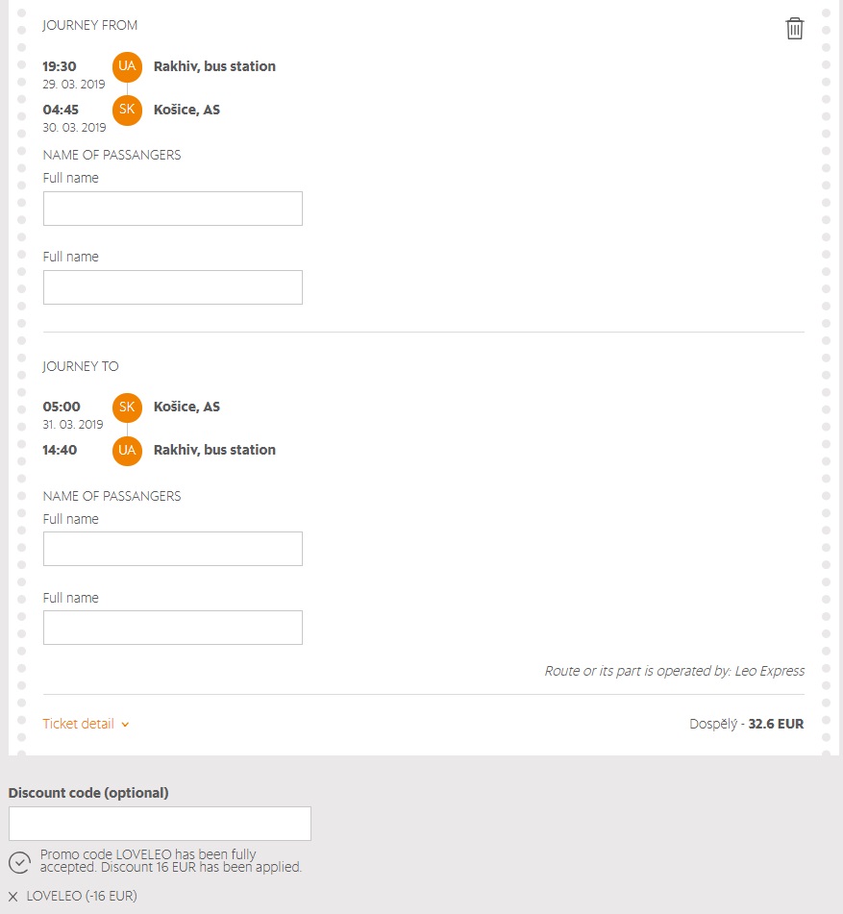Delete the journey with the trash icon

point(794,29)
